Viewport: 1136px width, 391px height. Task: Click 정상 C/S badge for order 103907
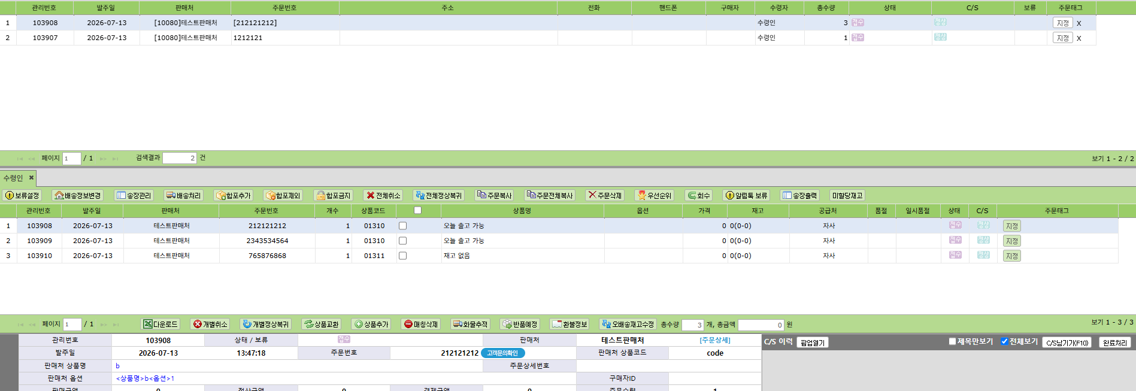click(x=940, y=37)
